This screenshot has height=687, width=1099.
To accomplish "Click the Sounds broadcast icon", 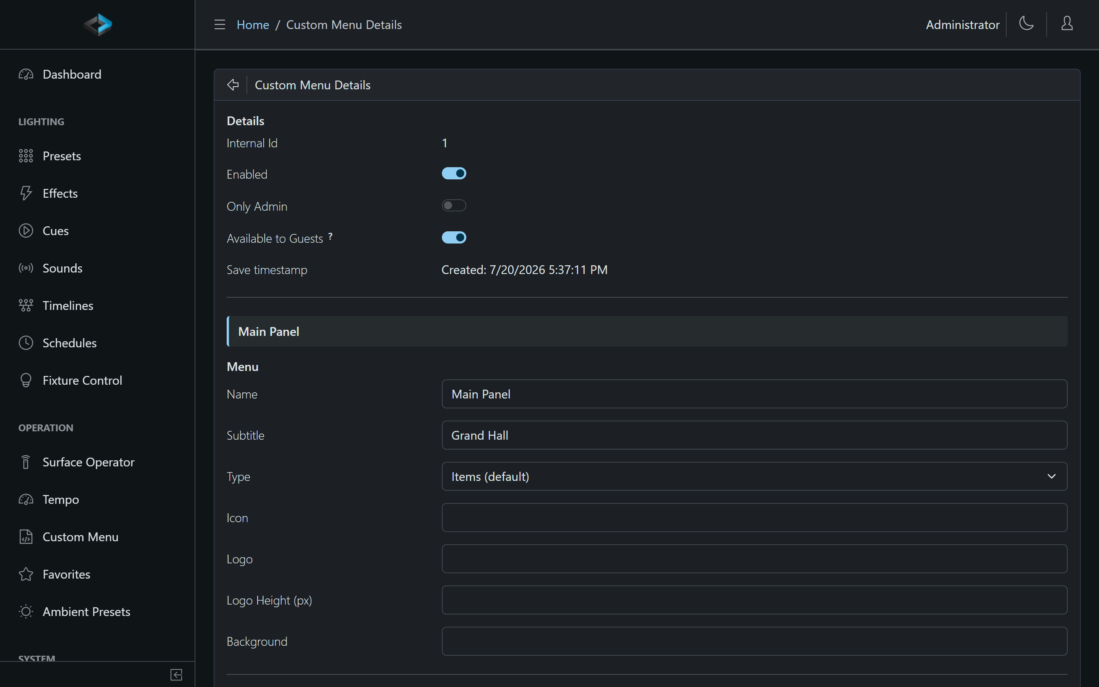I will click(26, 268).
